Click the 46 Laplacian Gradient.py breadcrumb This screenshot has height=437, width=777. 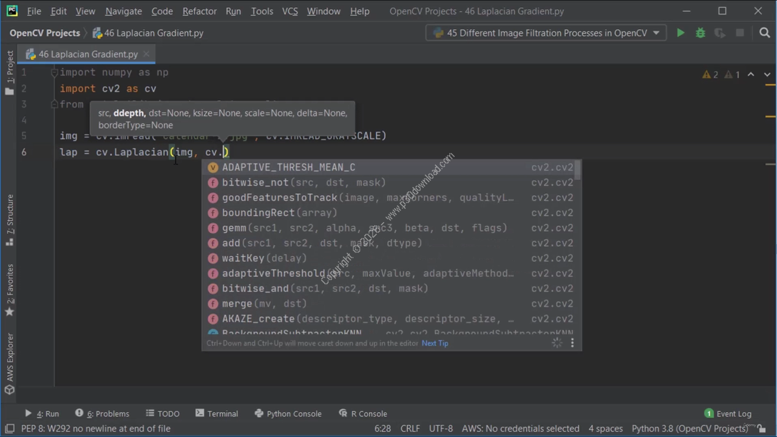[x=148, y=33]
